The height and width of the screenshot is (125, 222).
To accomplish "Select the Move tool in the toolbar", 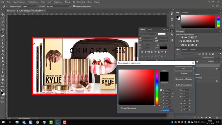I will click(2, 15).
